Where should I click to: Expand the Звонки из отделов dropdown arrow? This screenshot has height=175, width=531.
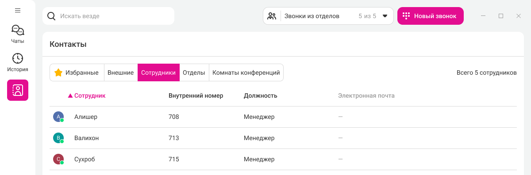click(x=385, y=16)
